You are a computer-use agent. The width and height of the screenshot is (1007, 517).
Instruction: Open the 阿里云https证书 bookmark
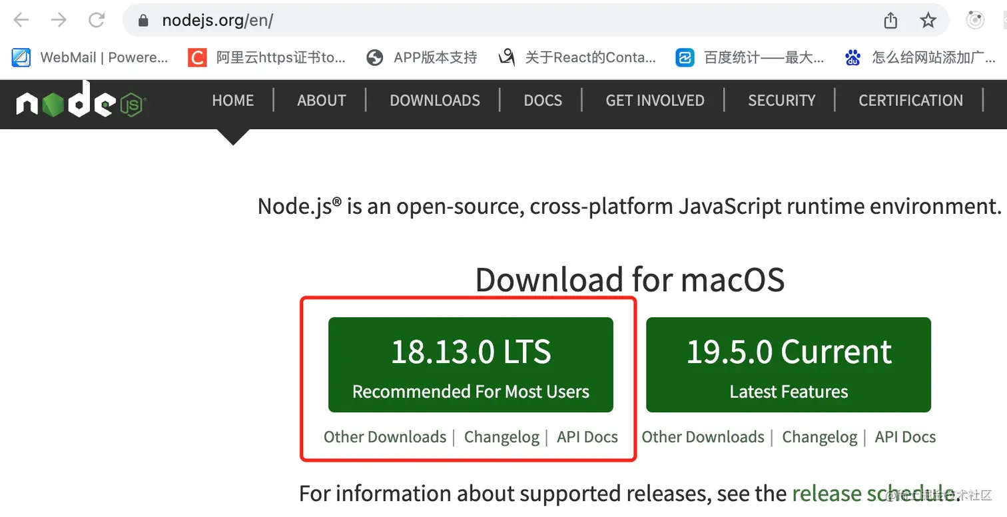tap(267, 58)
